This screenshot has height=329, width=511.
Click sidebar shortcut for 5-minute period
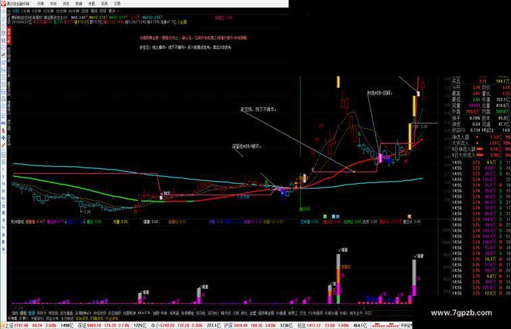[x=3, y=176]
